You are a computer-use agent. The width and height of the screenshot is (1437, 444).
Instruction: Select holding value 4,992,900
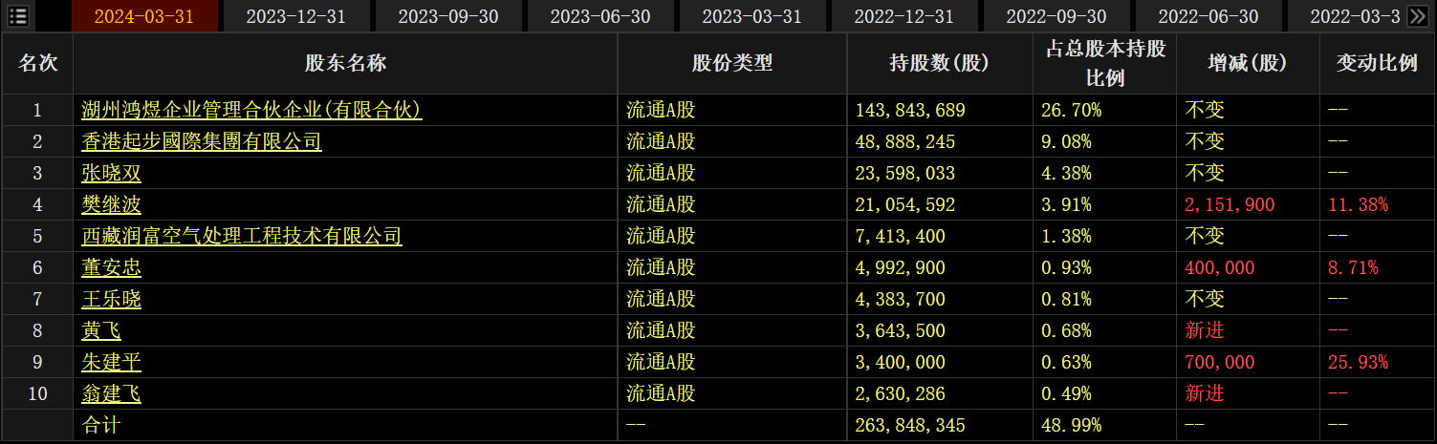click(x=901, y=267)
